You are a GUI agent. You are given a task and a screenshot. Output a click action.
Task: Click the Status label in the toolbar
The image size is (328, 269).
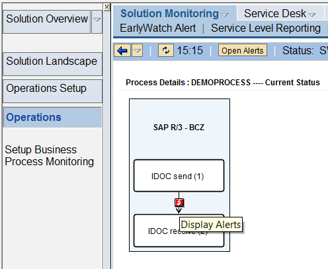pyautogui.click(x=298, y=50)
